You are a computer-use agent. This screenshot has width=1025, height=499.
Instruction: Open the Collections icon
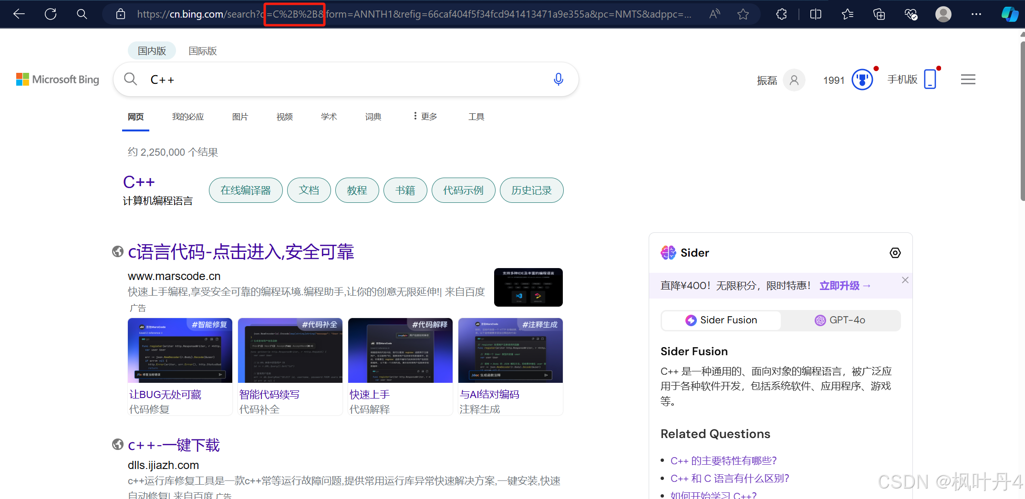click(879, 14)
